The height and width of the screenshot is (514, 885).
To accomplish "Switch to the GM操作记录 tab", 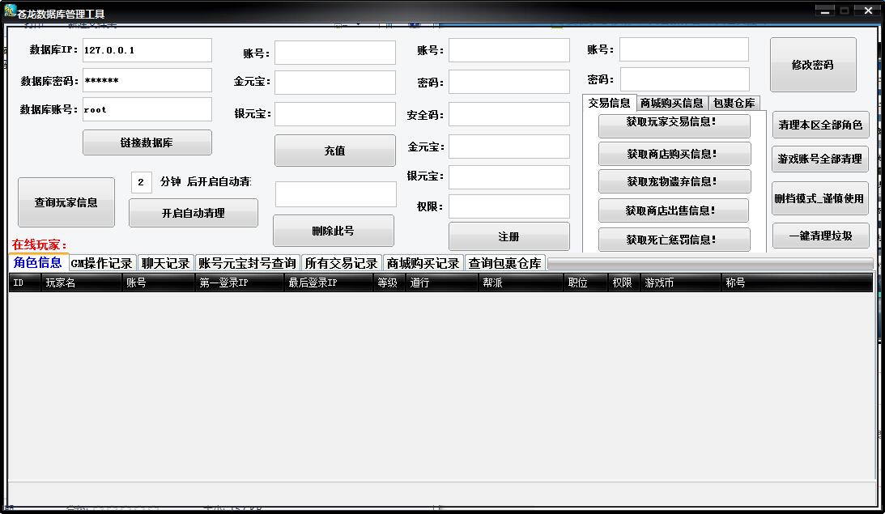I will [101, 263].
